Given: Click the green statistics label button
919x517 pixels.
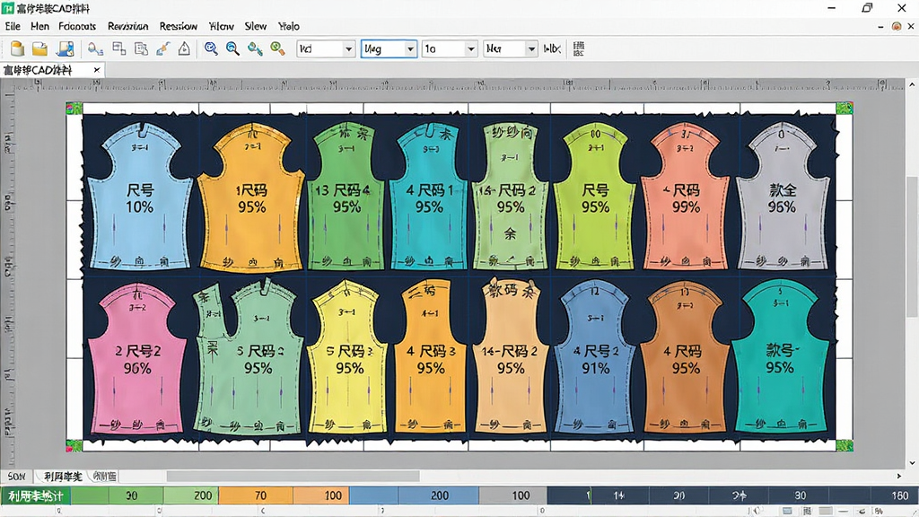Looking at the screenshot, I should click(36, 495).
